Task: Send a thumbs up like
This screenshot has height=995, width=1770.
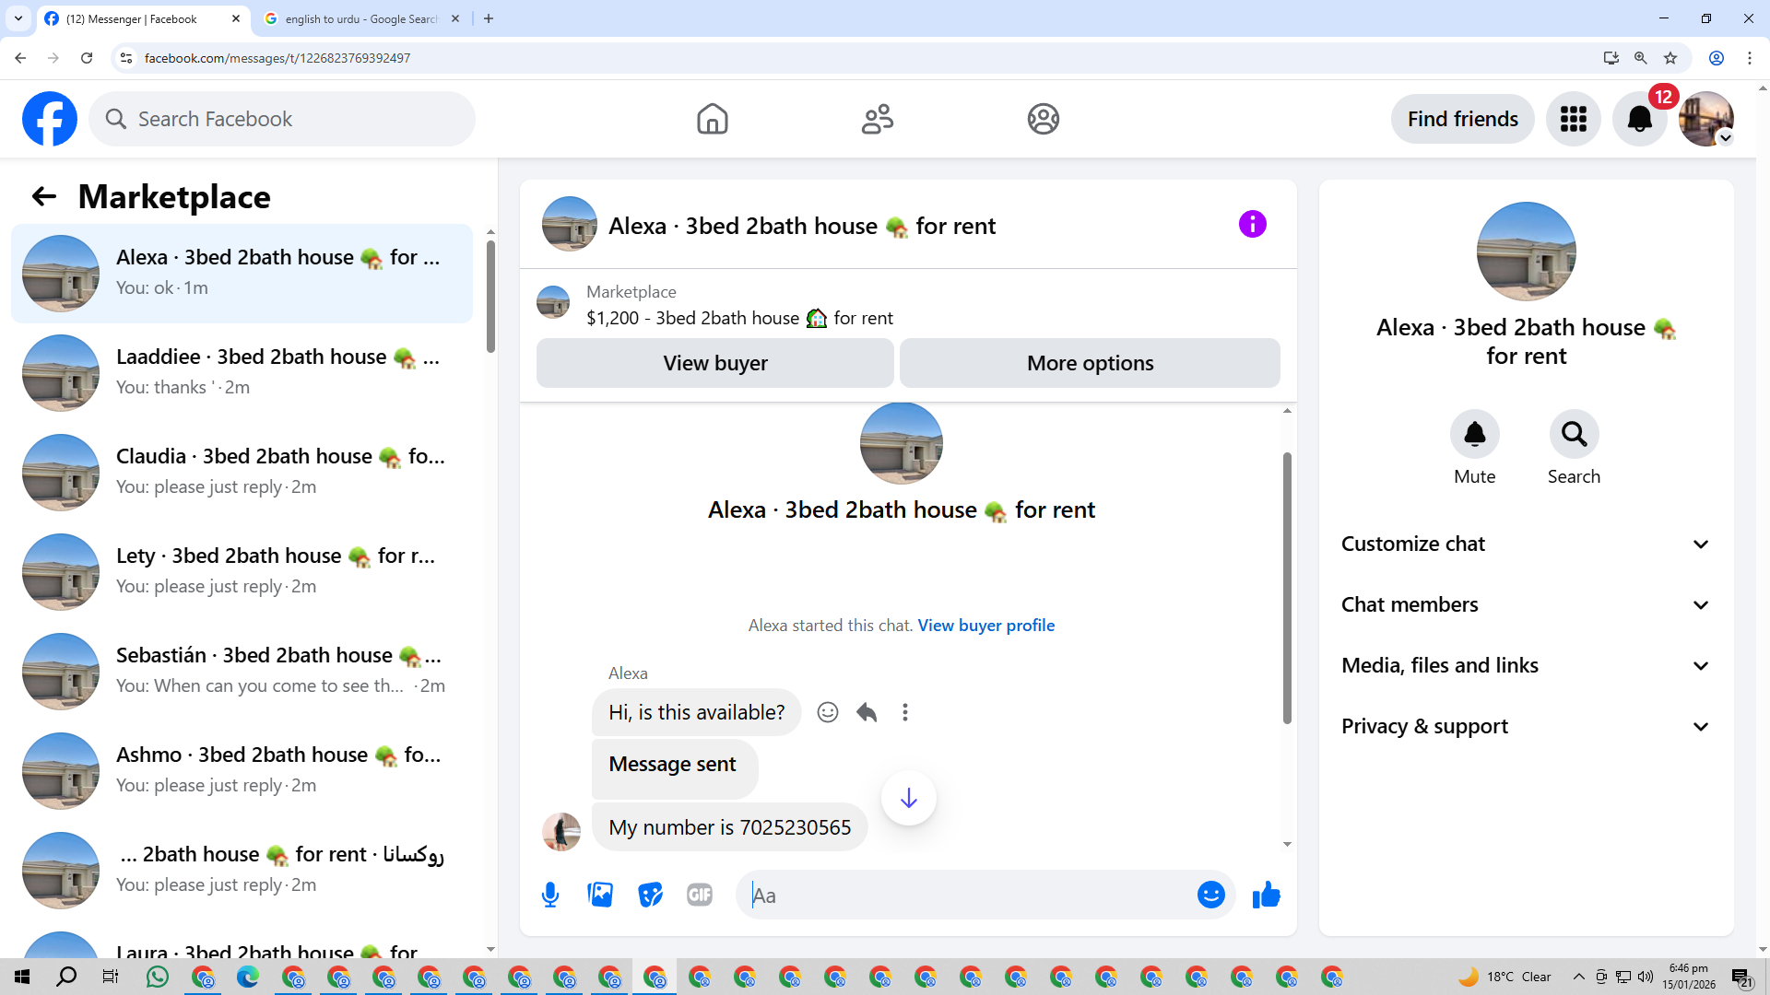Action: click(x=1267, y=895)
